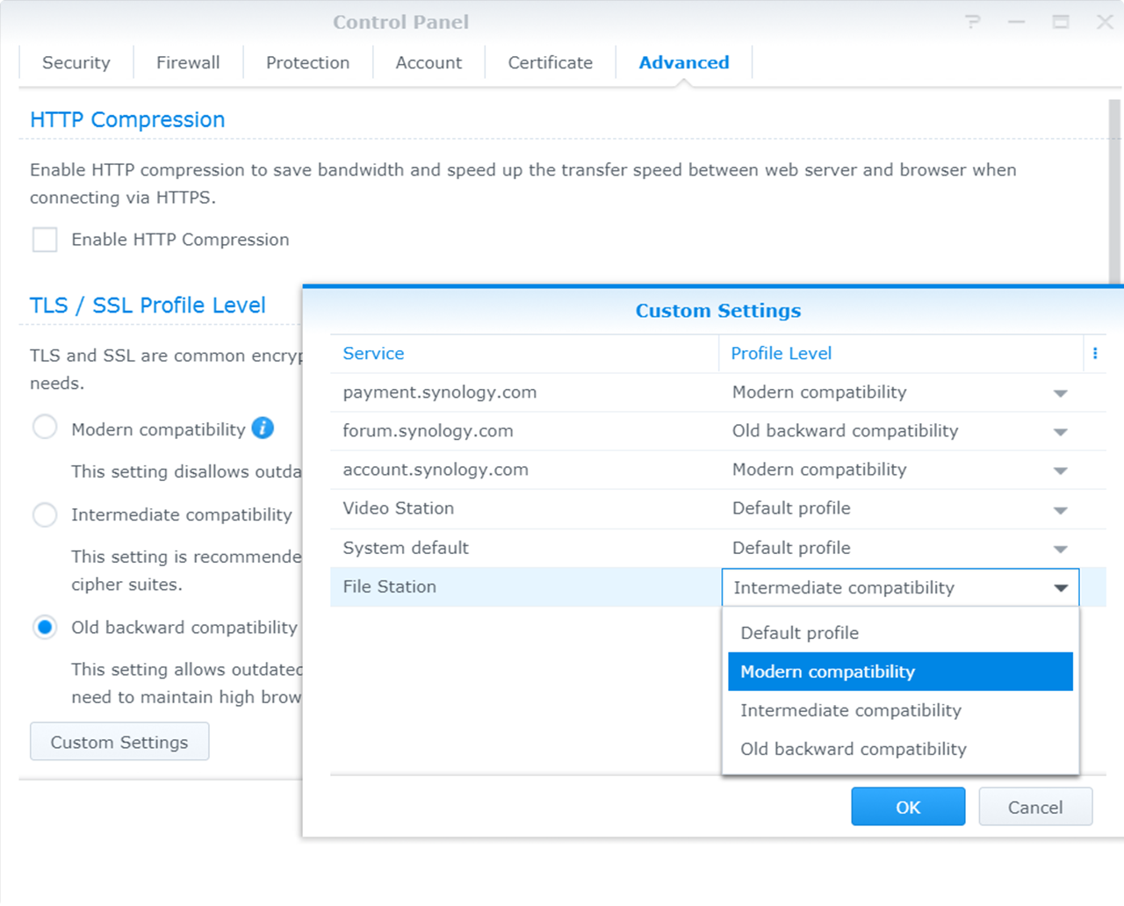
Task: Dismiss the dialog with Cancel
Action: pyautogui.click(x=1035, y=806)
